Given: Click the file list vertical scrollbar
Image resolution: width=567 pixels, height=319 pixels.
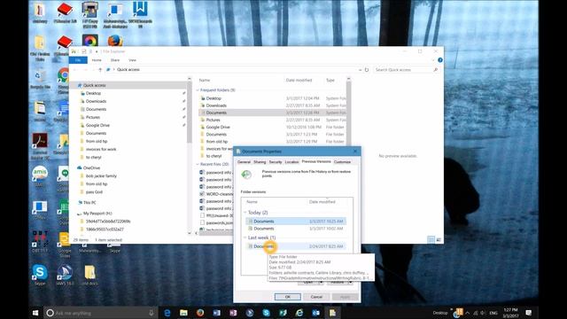Looking at the screenshot, I should click(x=348, y=113).
